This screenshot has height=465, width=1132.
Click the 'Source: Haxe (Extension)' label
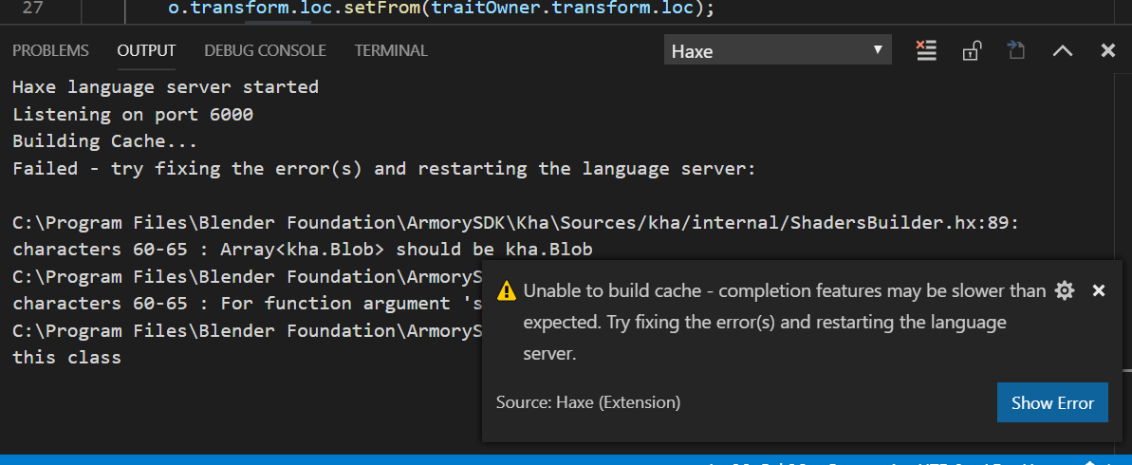tap(588, 402)
